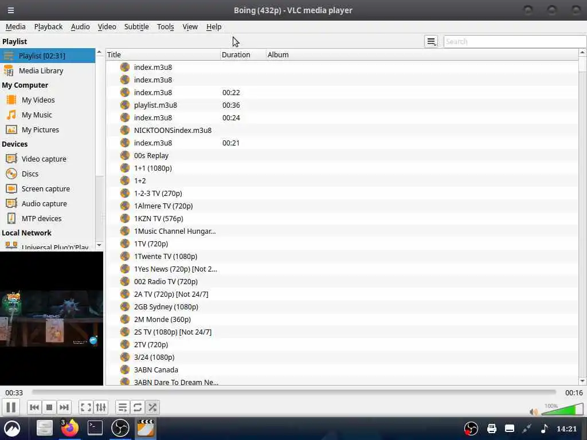Screen dimensions: 587x440
Task: Toggle elapsed time display 00:33
Action: tap(14, 392)
